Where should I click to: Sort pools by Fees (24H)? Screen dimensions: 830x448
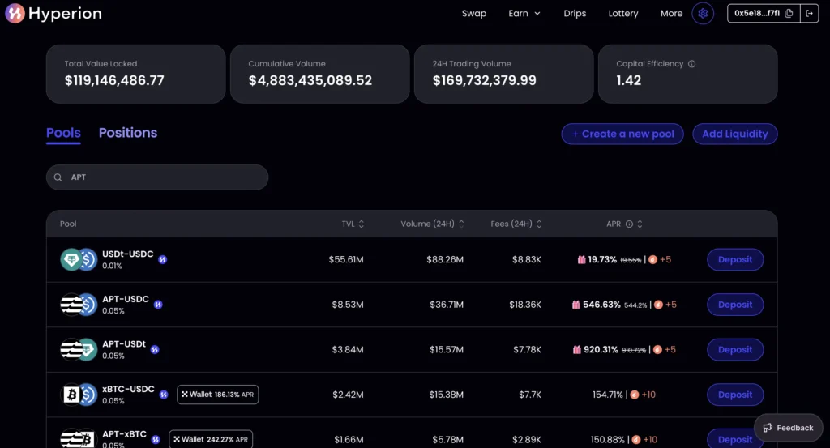pos(539,224)
